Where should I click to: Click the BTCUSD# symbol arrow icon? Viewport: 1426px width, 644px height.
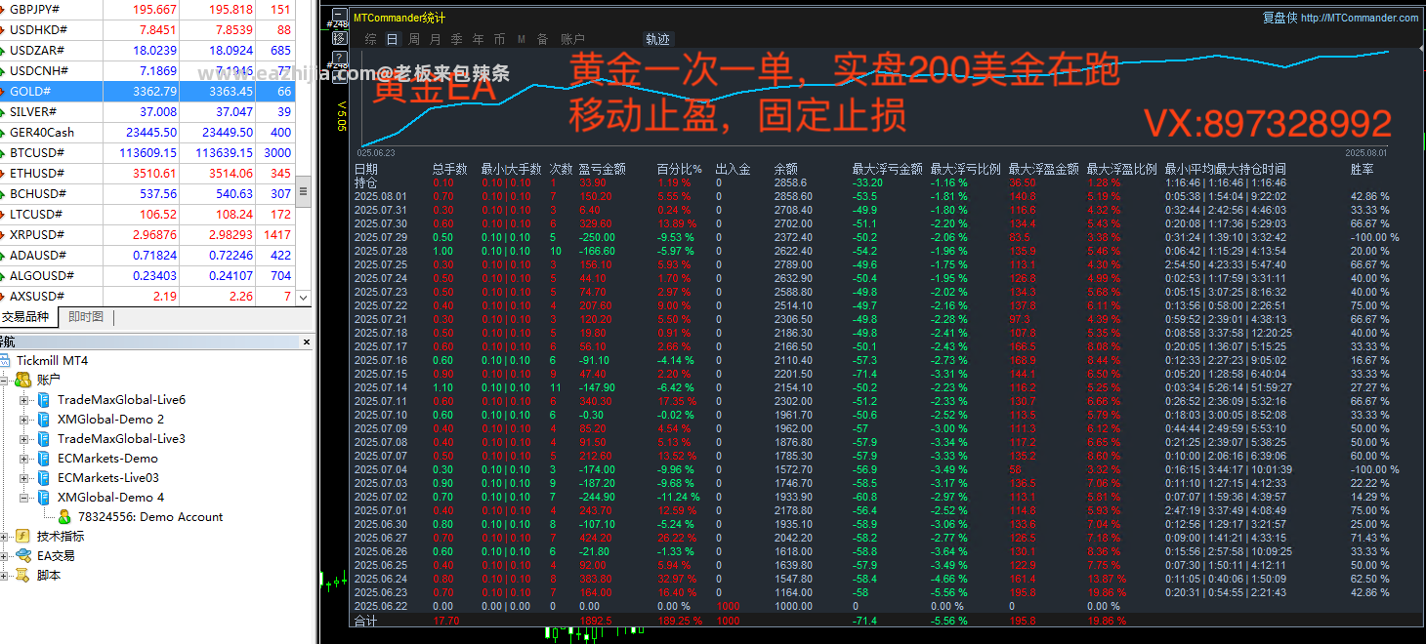click(x=2, y=152)
